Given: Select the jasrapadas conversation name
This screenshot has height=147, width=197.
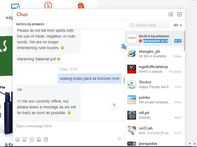Looking at the screenshot, I should coord(148,144).
